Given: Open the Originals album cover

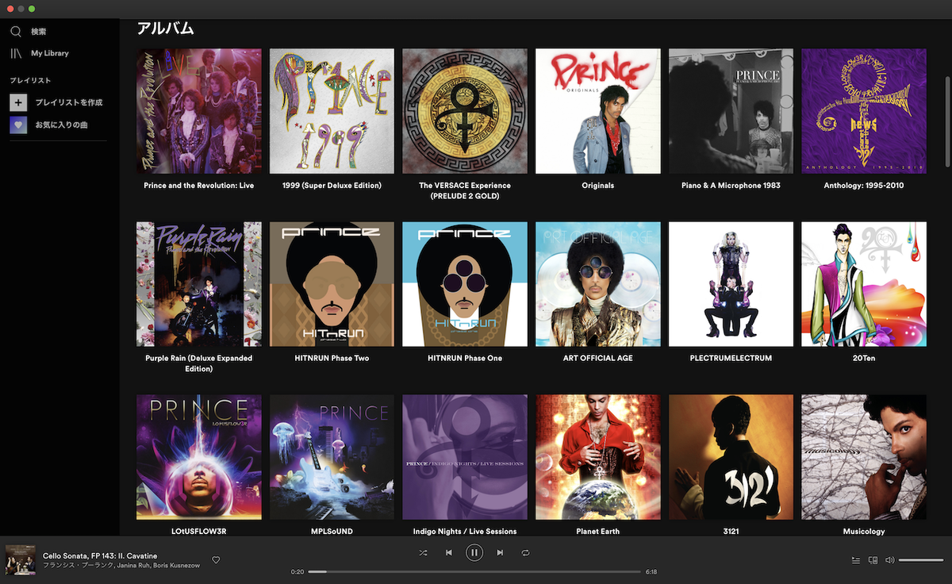Looking at the screenshot, I should point(598,111).
